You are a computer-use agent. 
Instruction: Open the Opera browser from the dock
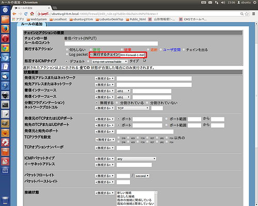pos(5,39)
